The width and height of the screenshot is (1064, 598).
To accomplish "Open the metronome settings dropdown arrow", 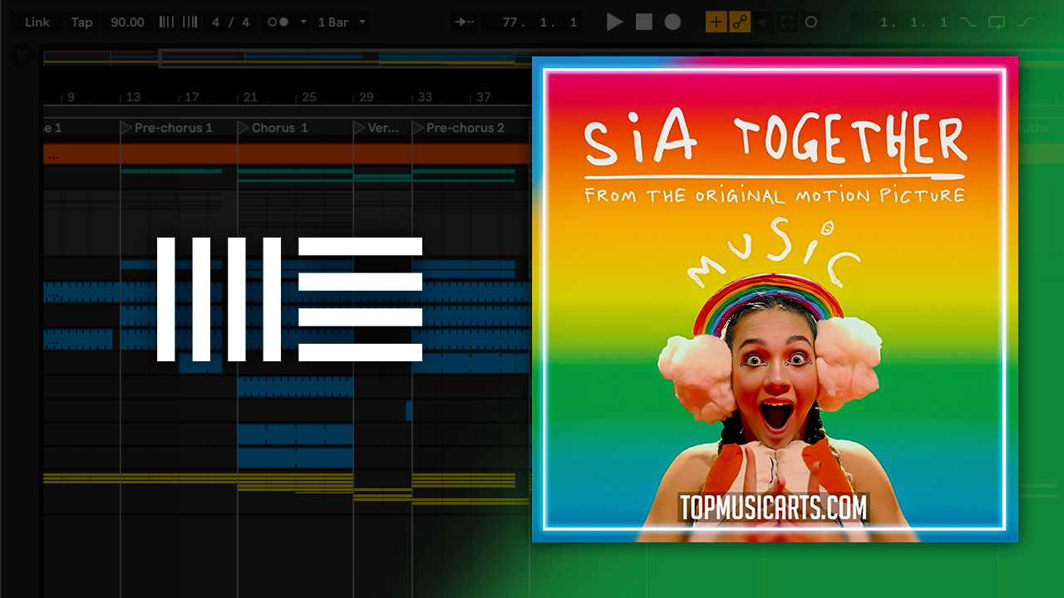I will (x=303, y=22).
